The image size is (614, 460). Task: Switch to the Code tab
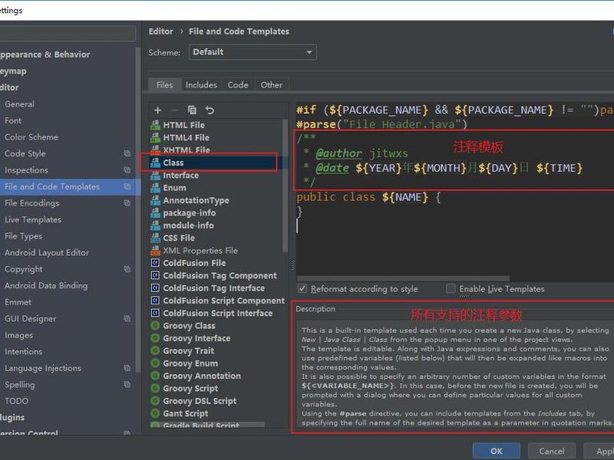click(238, 84)
